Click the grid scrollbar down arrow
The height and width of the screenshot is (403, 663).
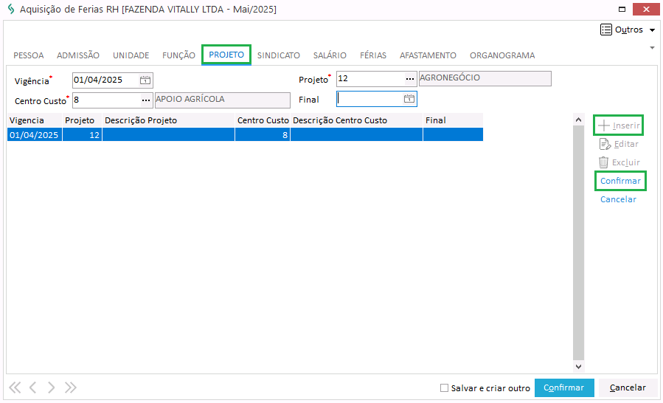(x=578, y=367)
